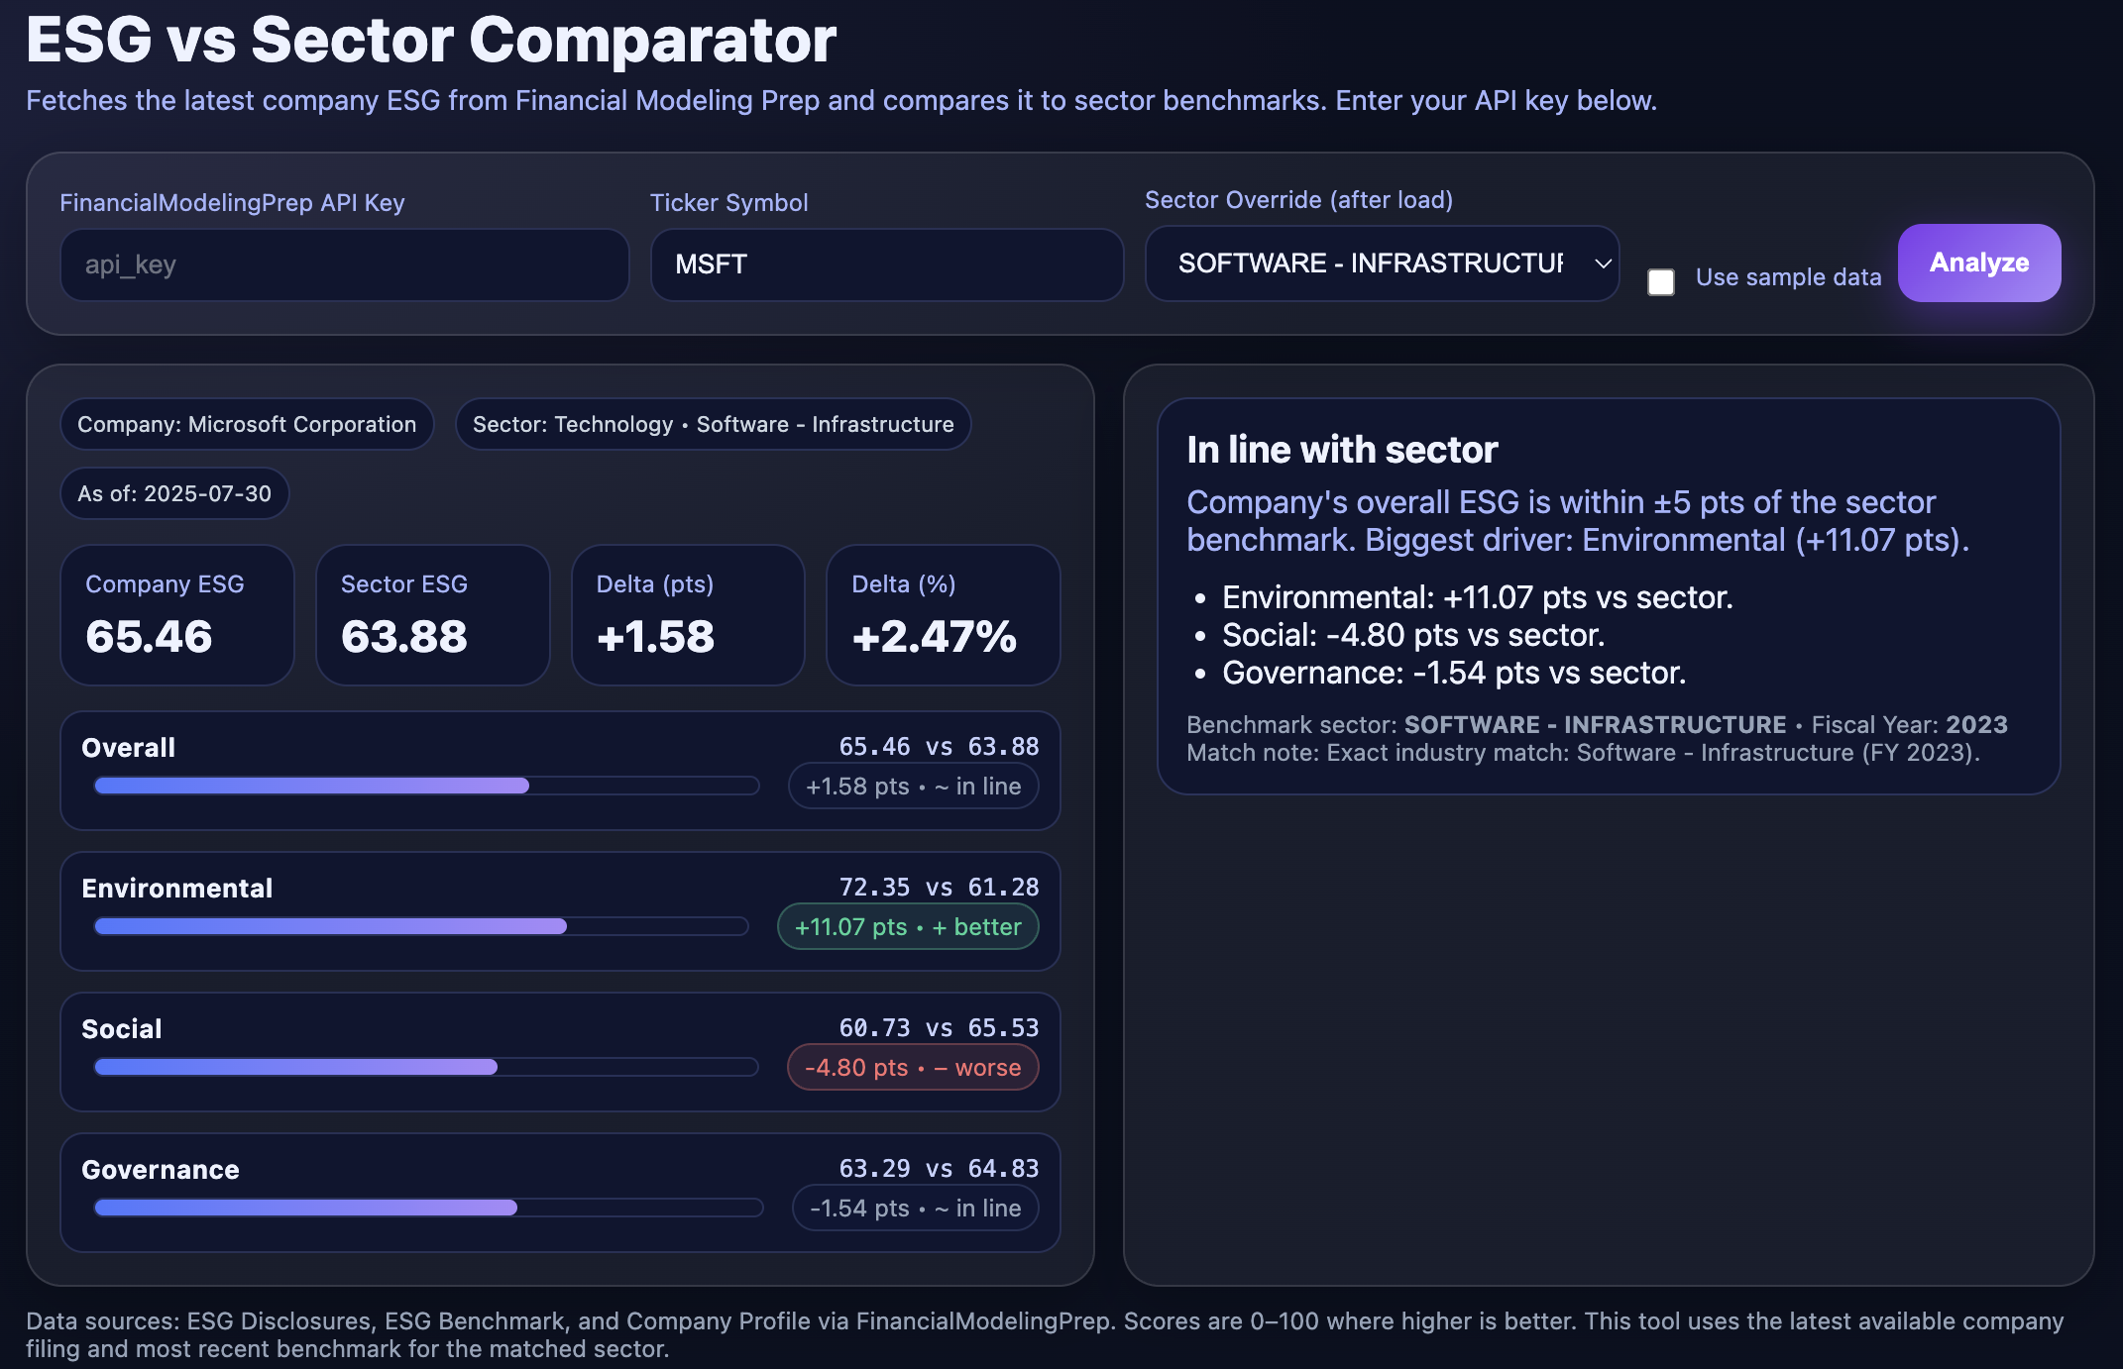
Task: Click the Delta (%) +2.47% card
Action: coord(943,614)
